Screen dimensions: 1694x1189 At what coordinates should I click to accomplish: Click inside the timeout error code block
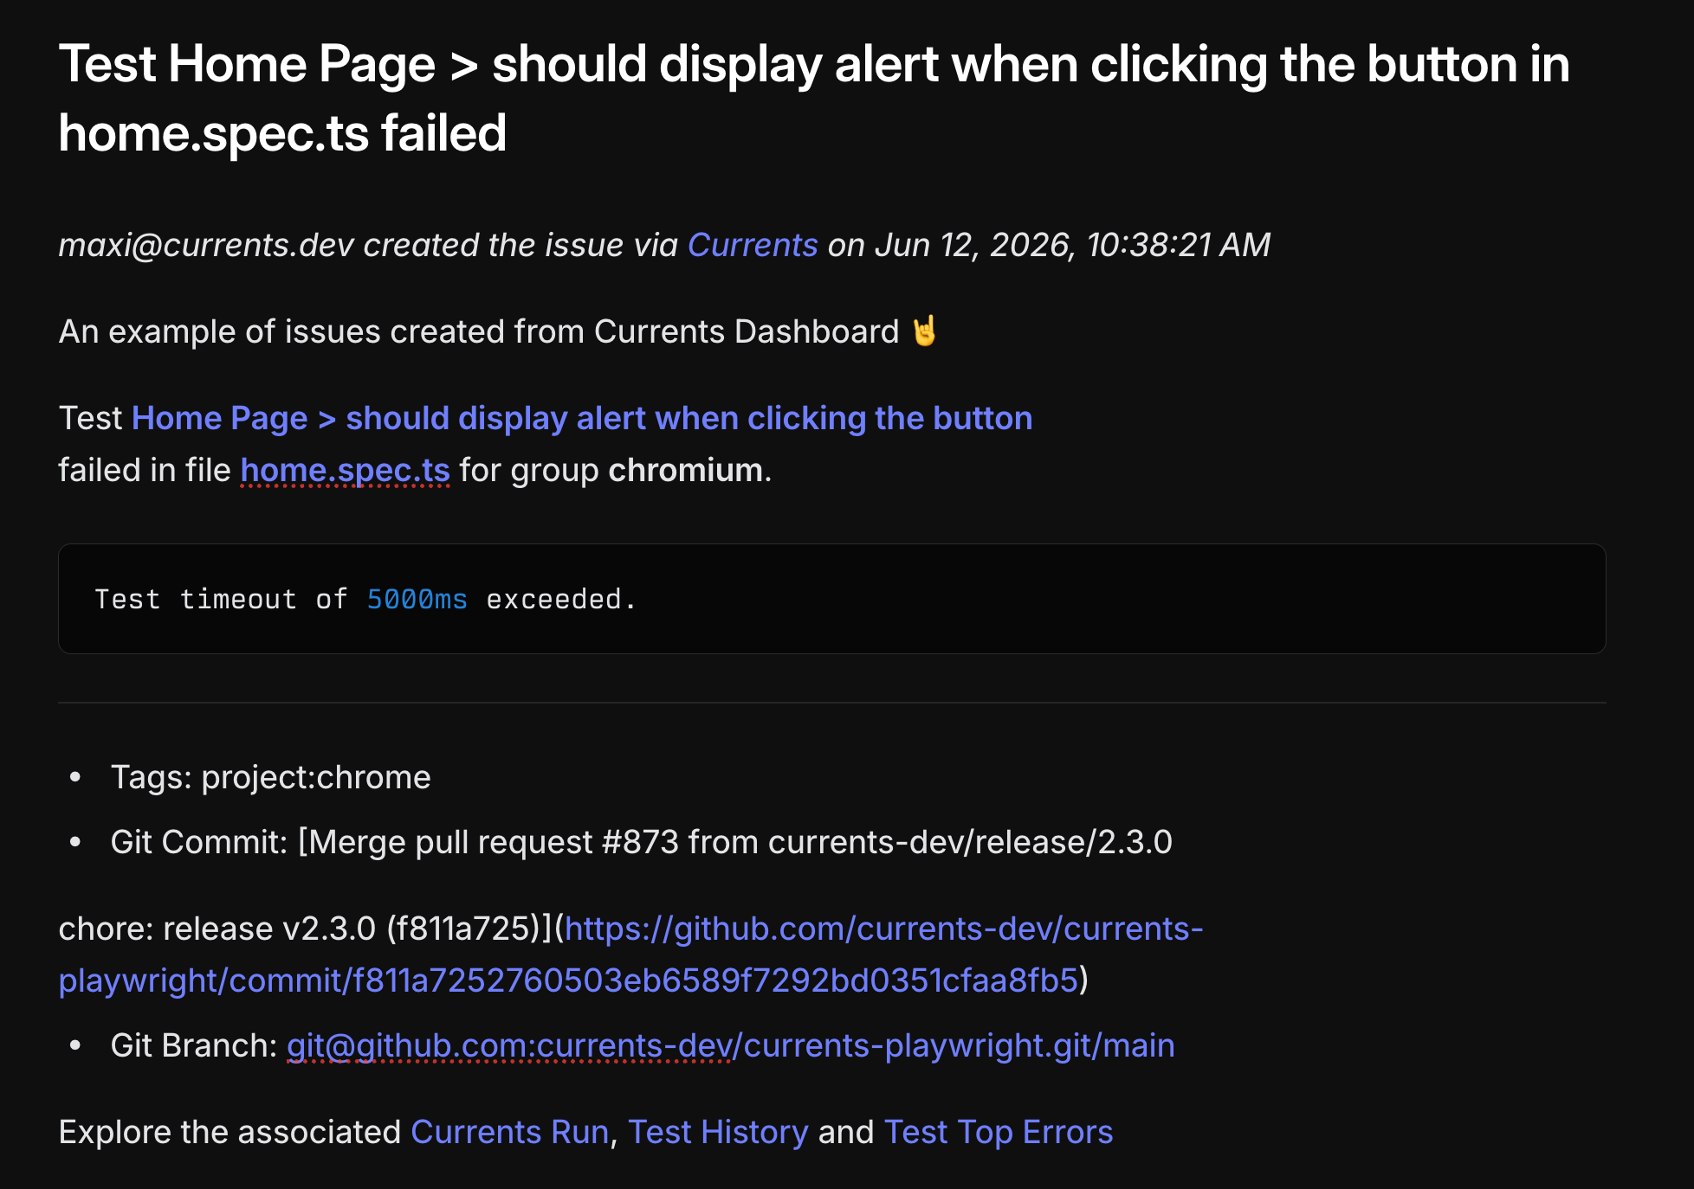point(831,599)
